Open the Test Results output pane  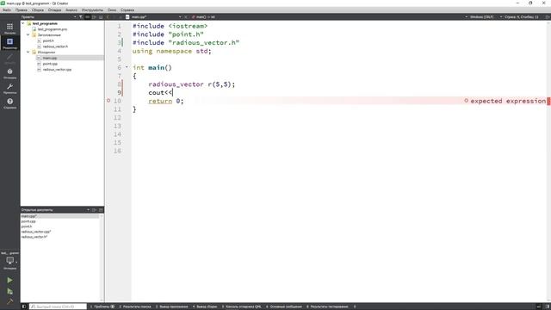(327, 307)
